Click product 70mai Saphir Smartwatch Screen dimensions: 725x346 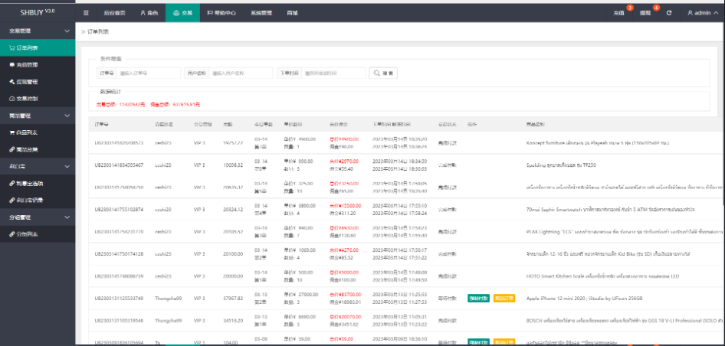[x=610, y=209]
